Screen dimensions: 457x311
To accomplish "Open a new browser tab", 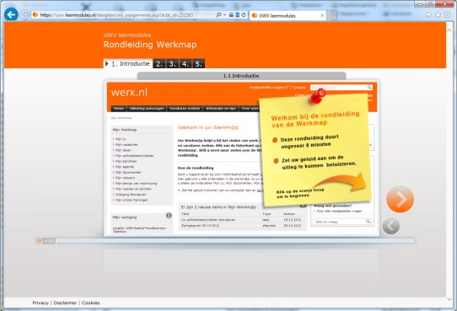I will coord(332,15).
